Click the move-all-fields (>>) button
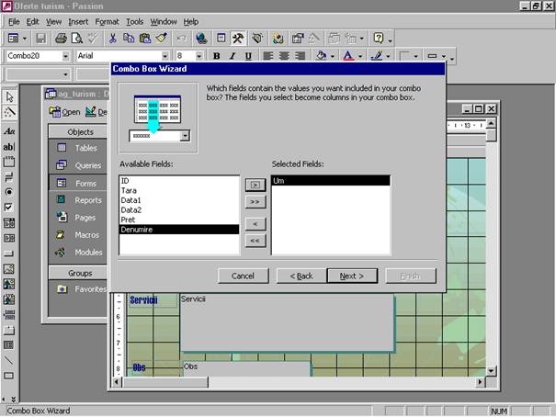556x417 pixels. coord(255,202)
